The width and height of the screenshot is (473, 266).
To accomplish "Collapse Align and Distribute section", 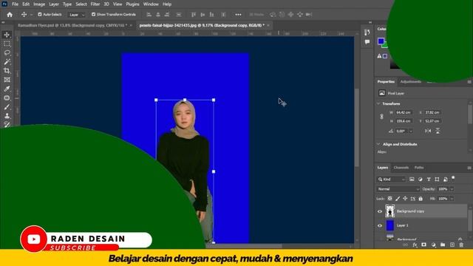I will 378,144.
